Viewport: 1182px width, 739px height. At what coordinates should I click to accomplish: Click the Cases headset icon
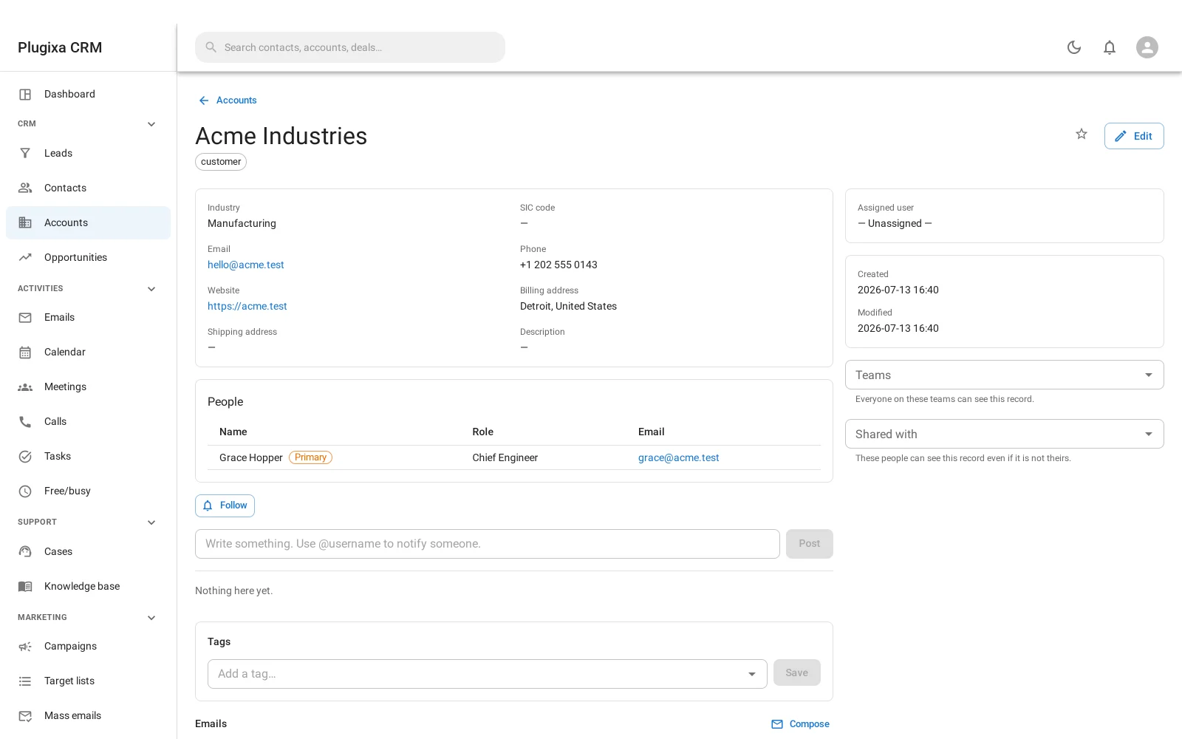pyautogui.click(x=25, y=551)
